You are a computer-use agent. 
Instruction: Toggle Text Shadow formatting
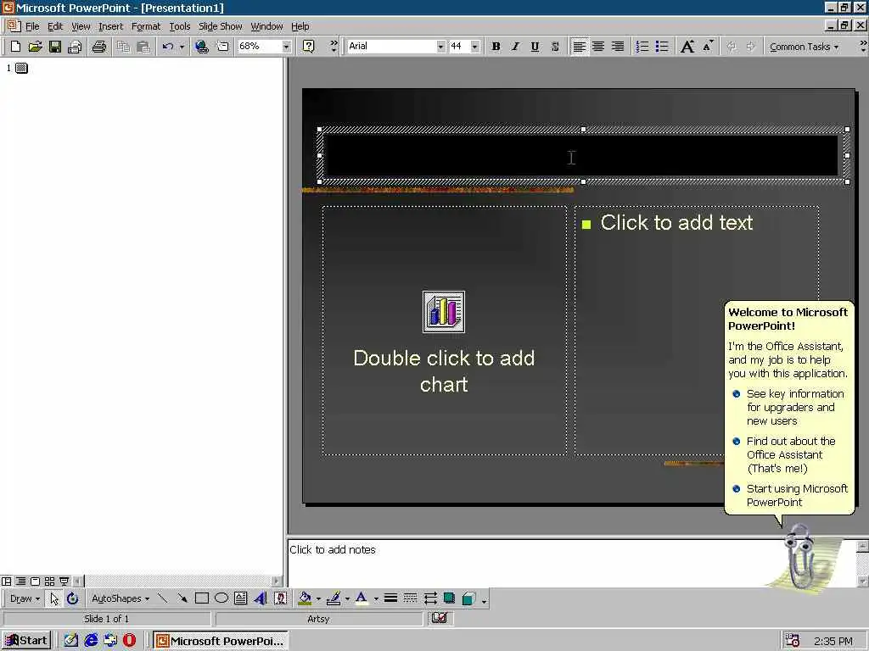click(x=555, y=47)
